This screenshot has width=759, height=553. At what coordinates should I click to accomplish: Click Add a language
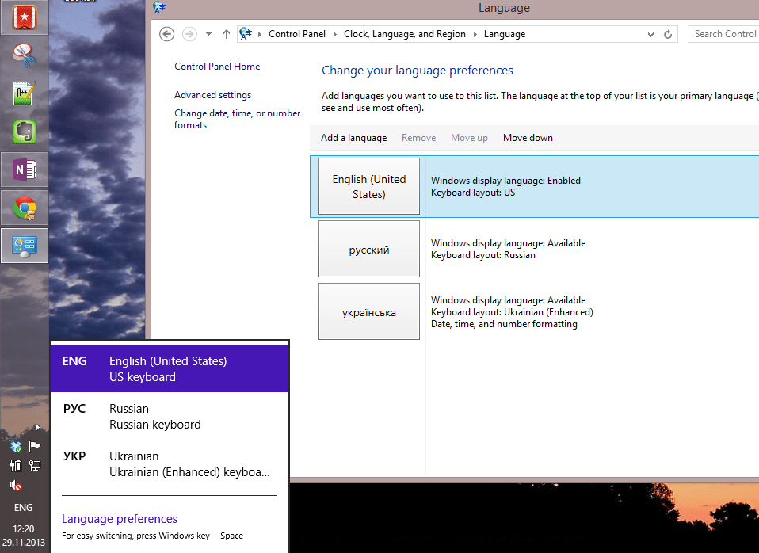pos(354,138)
